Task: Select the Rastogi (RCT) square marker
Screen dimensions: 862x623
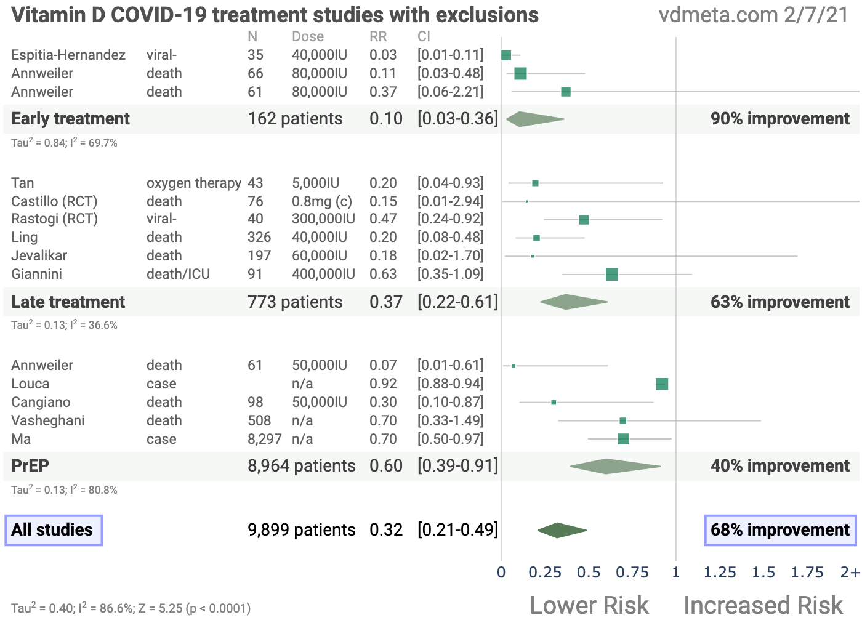Action: pyautogui.click(x=584, y=220)
